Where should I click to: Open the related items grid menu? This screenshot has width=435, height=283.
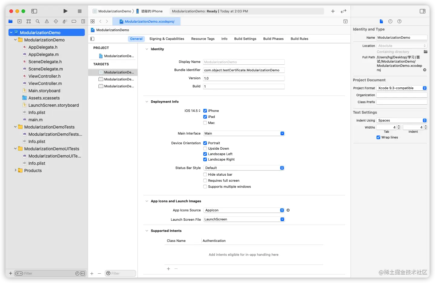pos(93,21)
